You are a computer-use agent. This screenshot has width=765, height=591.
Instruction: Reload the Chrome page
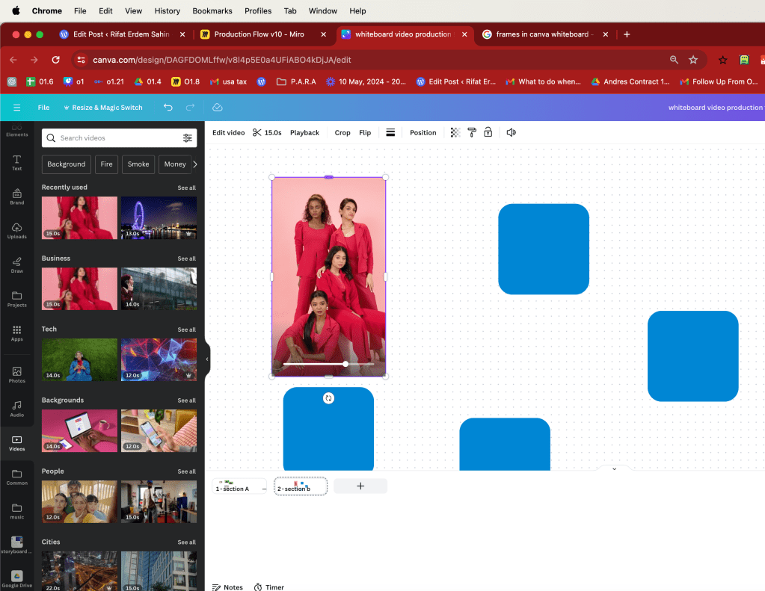point(55,60)
